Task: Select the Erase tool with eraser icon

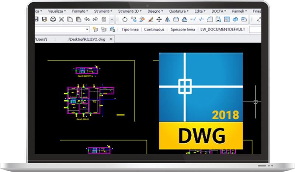Action: click(x=150, y=20)
